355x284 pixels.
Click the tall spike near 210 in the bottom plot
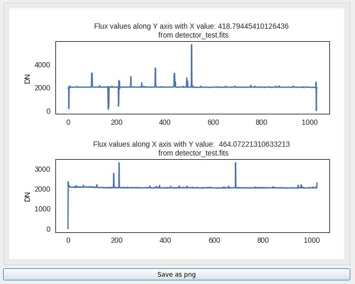(119, 163)
